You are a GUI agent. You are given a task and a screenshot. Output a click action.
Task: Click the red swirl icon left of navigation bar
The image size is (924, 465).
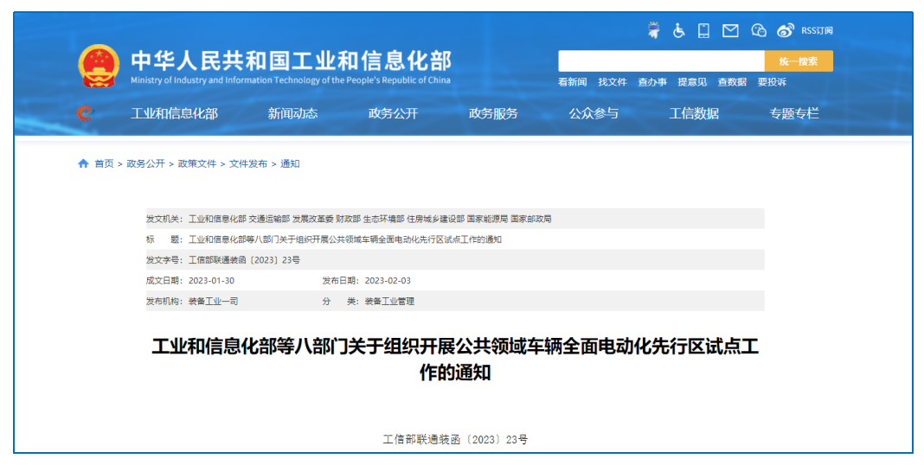[85, 113]
